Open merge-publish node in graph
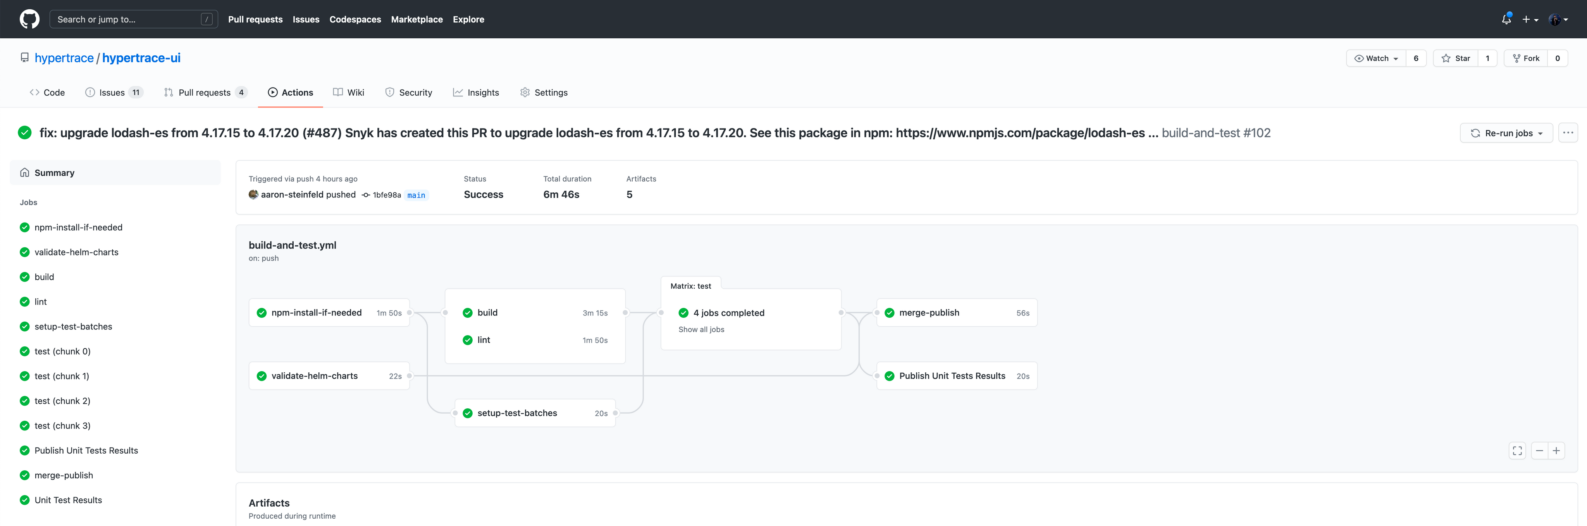1587x526 pixels. 957,312
